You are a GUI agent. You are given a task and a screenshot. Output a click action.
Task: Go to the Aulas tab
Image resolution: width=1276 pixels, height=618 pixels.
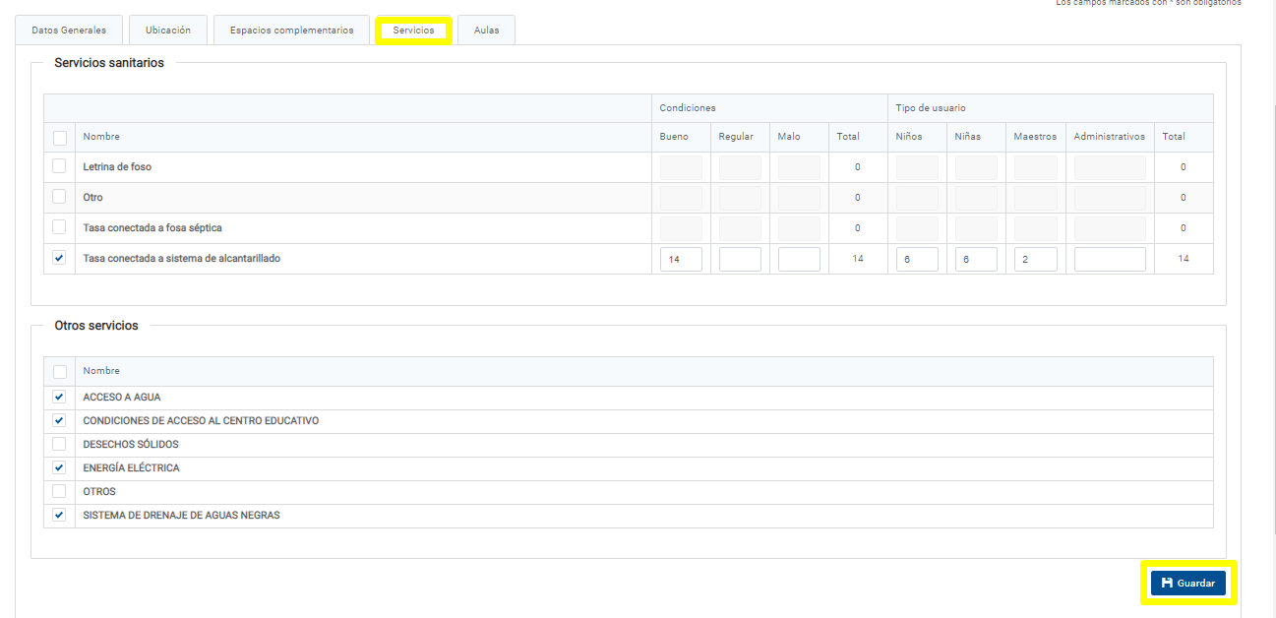coord(486,31)
